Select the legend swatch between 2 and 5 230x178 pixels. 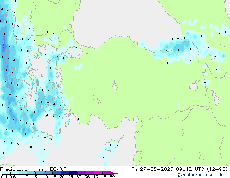tap(31, 173)
